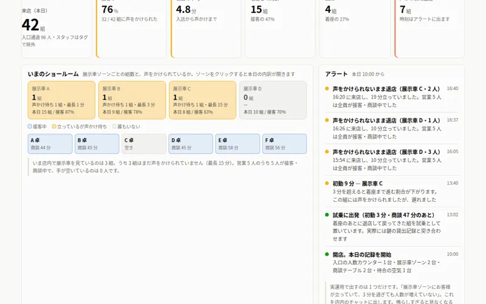Click the green dot of the 試乗に出発 alert
Image resolution: width=486 pixels, height=304 pixels.
[x=327, y=215]
